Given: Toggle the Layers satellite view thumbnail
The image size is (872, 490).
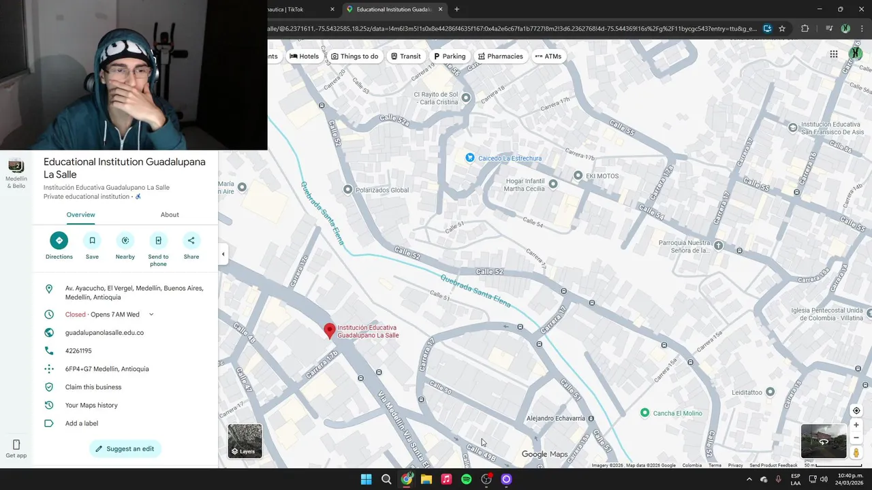Looking at the screenshot, I should pyautogui.click(x=245, y=441).
